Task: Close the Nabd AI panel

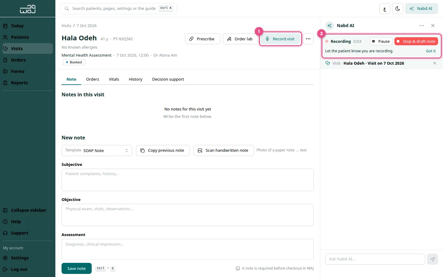Action: [x=433, y=26]
